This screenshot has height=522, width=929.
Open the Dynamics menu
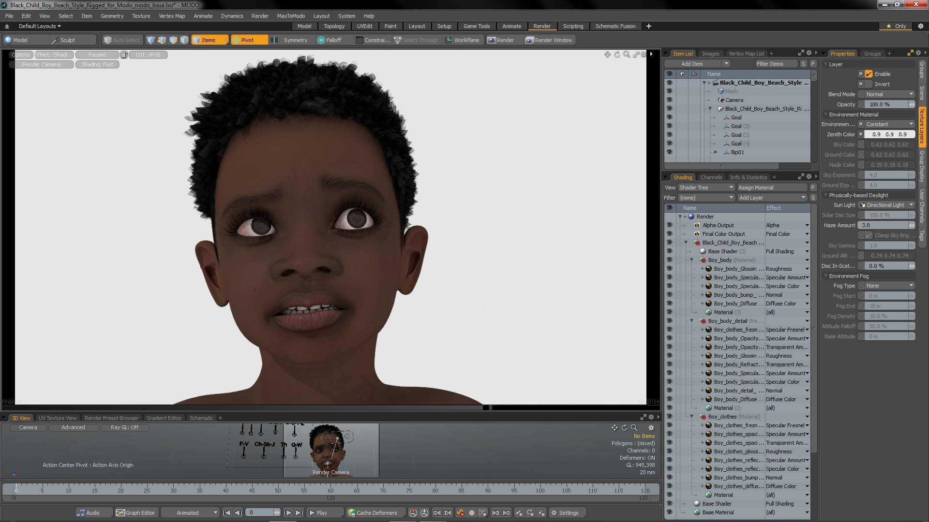click(x=232, y=16)
